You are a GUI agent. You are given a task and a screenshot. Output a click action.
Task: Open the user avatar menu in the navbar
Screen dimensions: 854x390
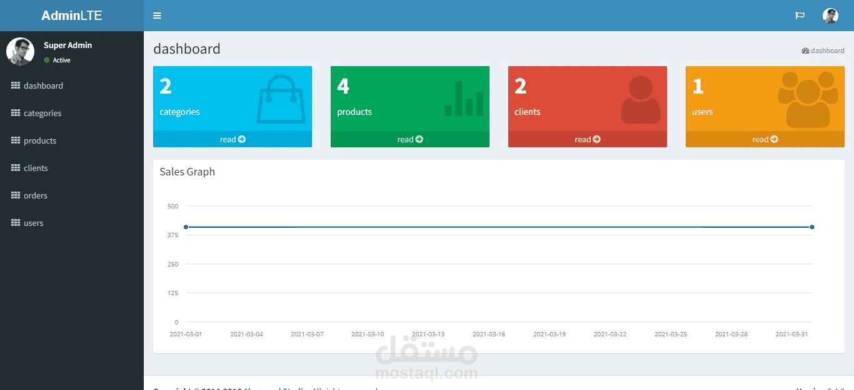pos(830,15)
